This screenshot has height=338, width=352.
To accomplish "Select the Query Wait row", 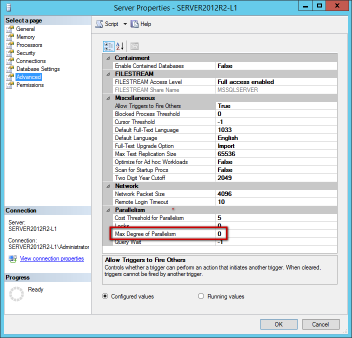I will point(224,242).
